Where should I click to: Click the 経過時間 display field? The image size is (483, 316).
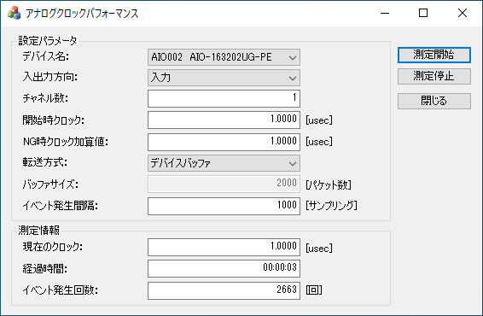click(224, 268)
